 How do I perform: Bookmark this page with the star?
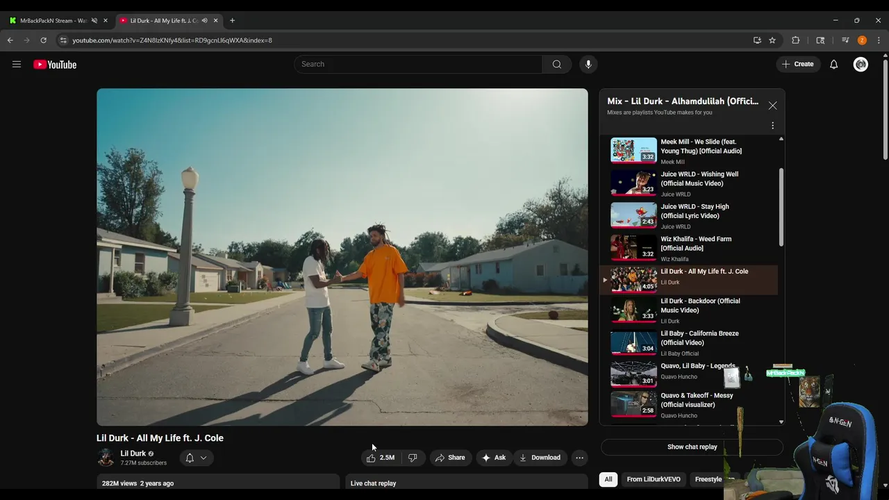(772, 40)
